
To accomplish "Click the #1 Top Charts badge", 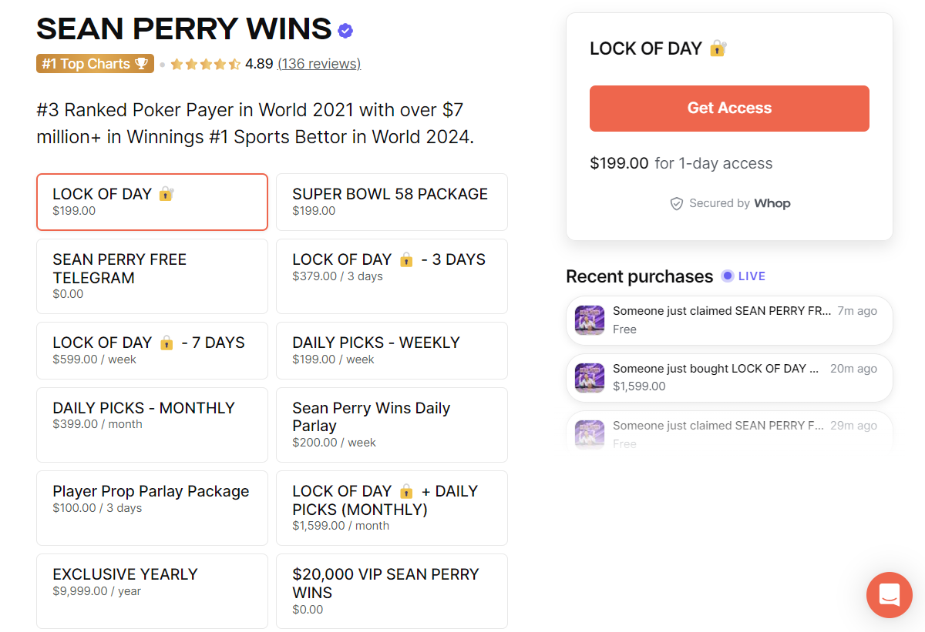I will click(x=95, y=63).
